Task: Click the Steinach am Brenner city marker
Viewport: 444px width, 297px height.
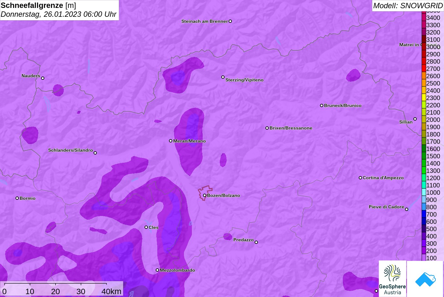Action: tap(230, 21)
